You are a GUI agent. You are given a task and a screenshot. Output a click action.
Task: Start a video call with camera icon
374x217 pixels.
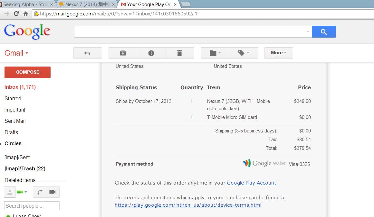[x=53, y=192]
